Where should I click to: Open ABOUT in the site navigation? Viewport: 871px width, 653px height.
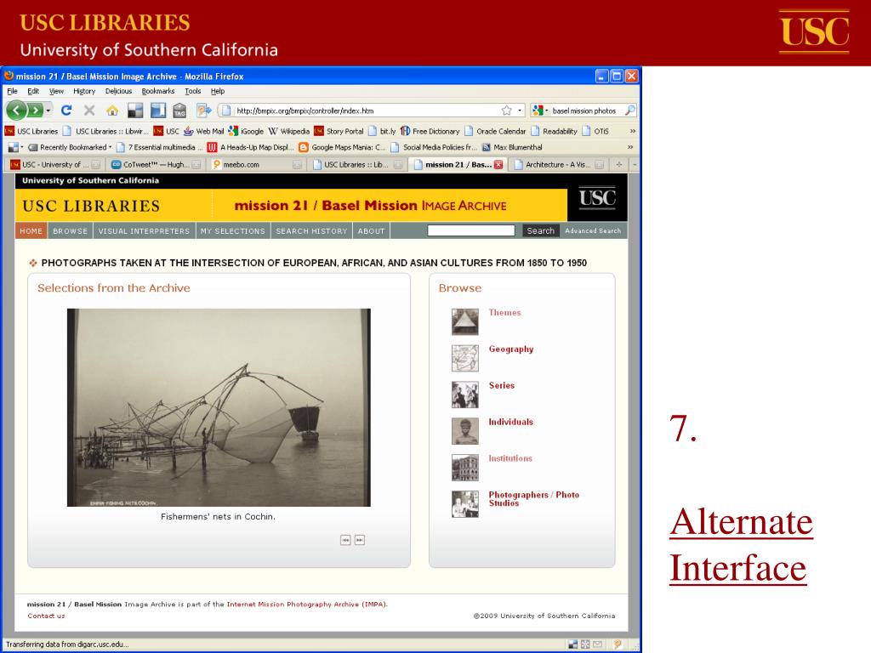click(x=371, y=231)
